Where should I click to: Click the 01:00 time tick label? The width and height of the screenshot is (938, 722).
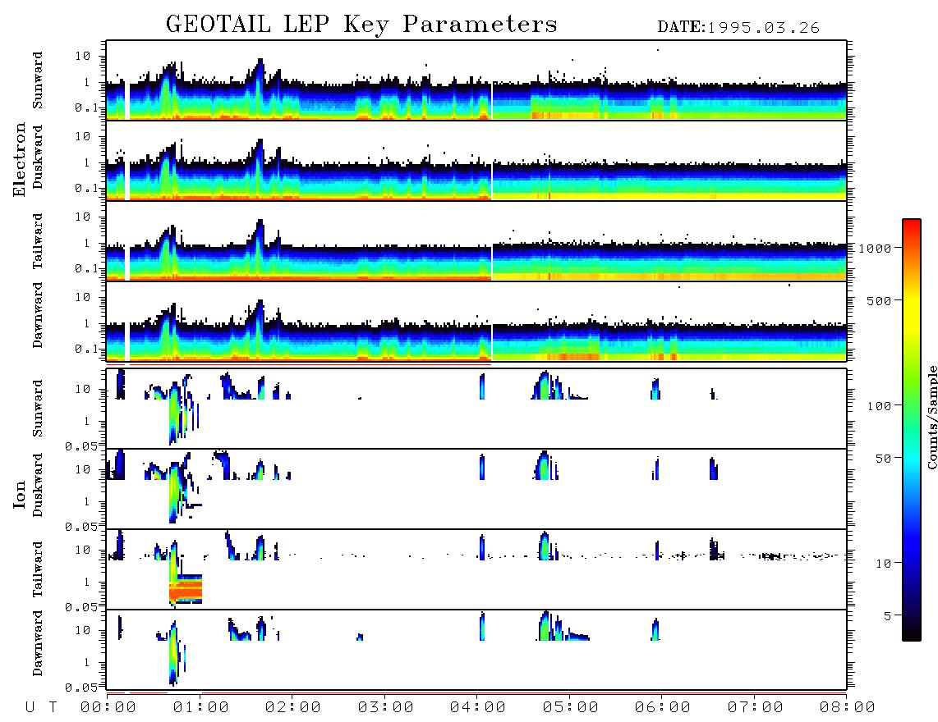coord(201,708)
